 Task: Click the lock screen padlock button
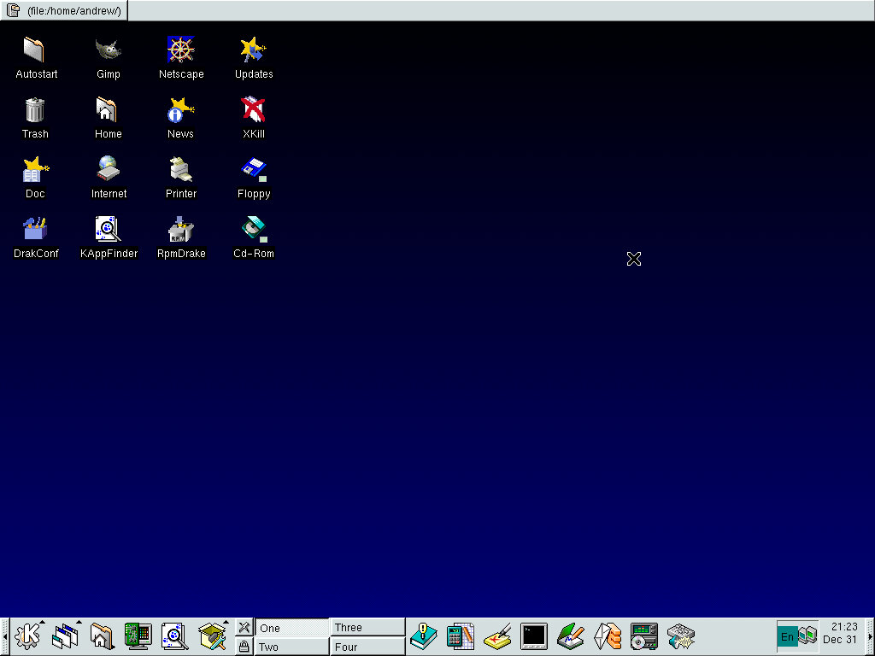[x=244, y=647]
